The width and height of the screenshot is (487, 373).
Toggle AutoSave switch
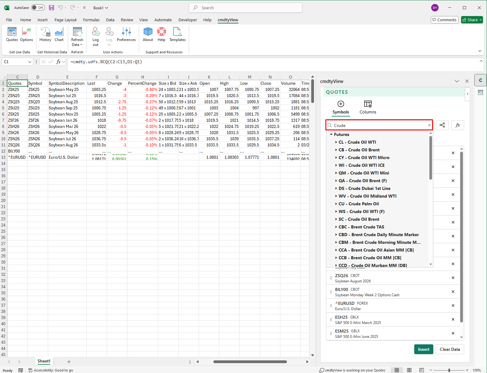click(x=38, y=8)
